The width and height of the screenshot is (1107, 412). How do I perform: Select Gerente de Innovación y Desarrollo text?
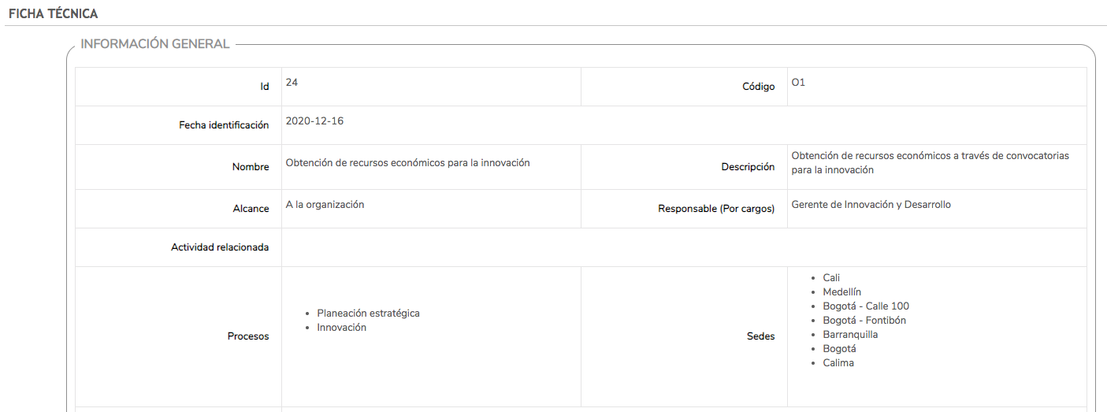point(871,205)
